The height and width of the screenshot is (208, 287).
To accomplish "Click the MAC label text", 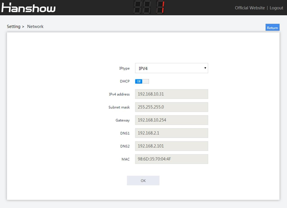I will pyautogui.click(x=125, y=159).
